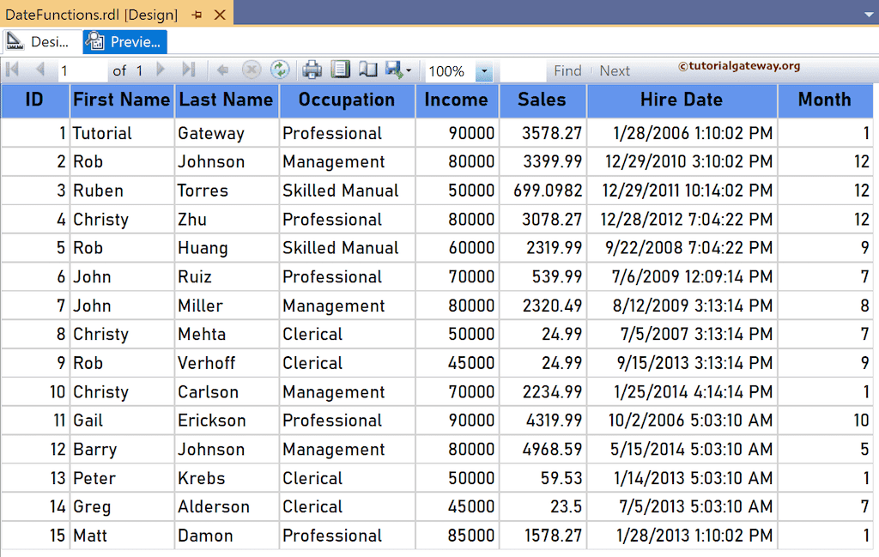This screenshot has width=879, height=557.
Task: Open the zoom percentage dropdown
Action: point(482,71)
